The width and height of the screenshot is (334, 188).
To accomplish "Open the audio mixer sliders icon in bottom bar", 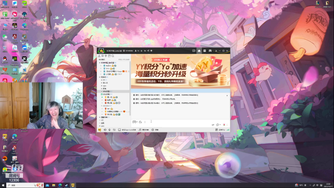I will pos(114,130).
